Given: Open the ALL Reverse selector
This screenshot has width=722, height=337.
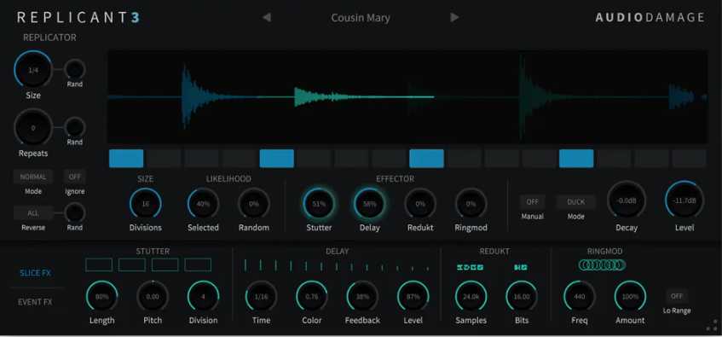Looking at the screenshot, I should coord(33,213).
